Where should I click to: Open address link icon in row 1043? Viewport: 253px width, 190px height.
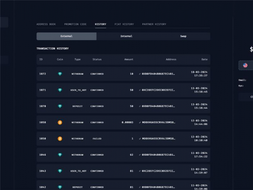140,171
